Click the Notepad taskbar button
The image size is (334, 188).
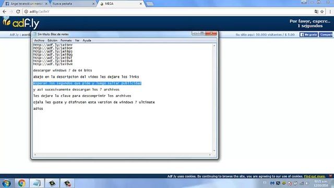point(37,183)
